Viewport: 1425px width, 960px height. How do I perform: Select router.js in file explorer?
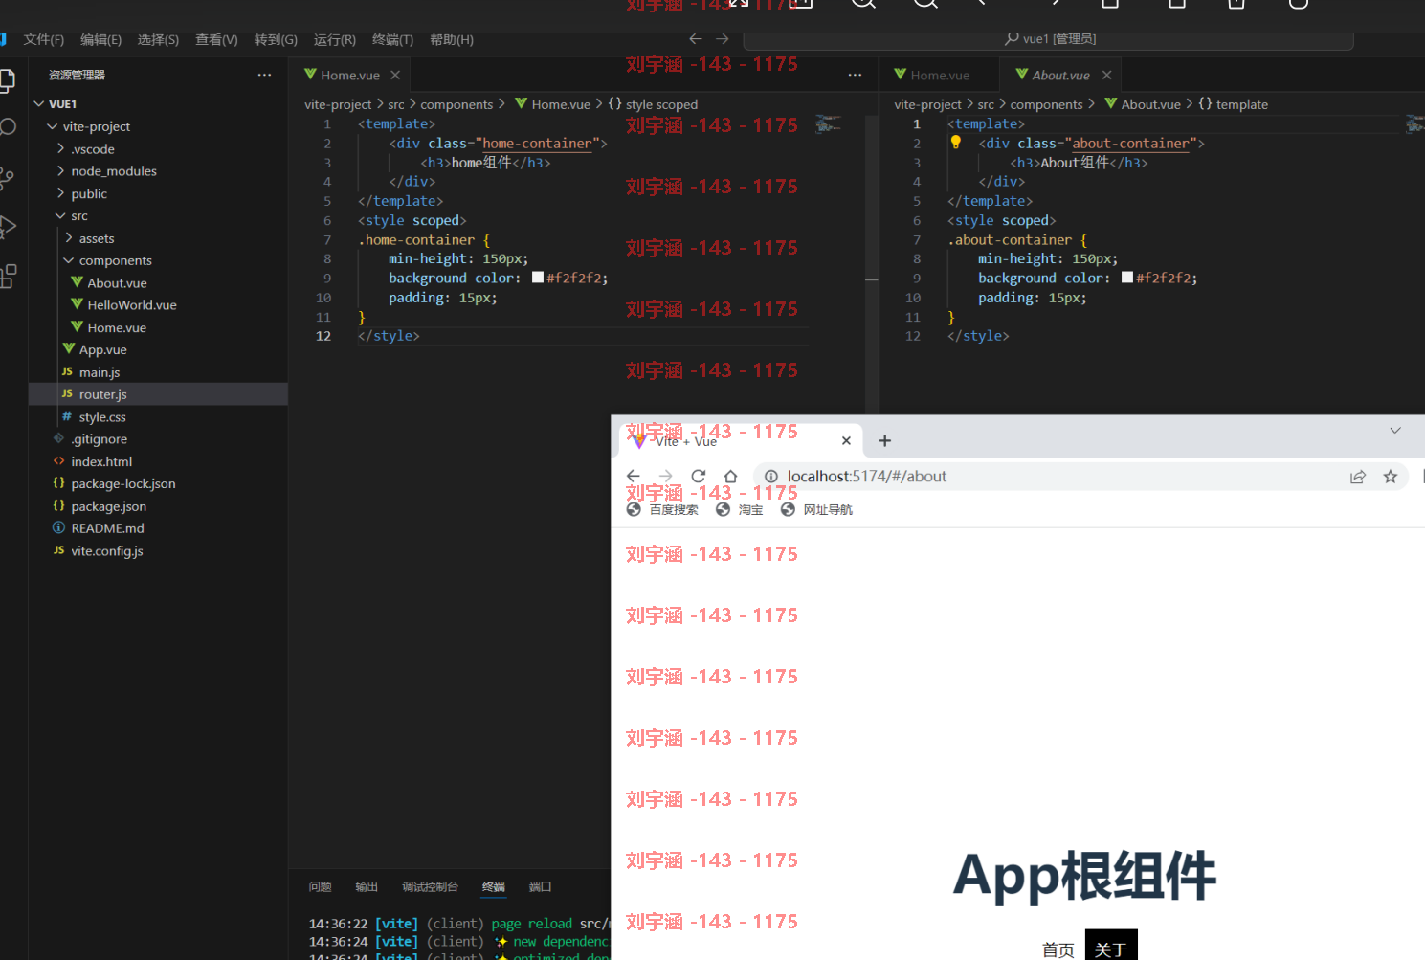click(x=158, y=394)
